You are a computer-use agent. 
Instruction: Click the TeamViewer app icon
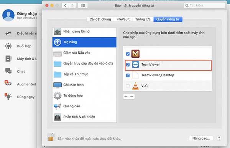click(x=135, y=64)
